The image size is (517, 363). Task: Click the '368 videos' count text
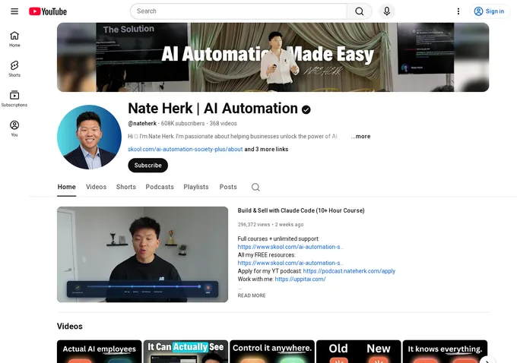[224, 124]
